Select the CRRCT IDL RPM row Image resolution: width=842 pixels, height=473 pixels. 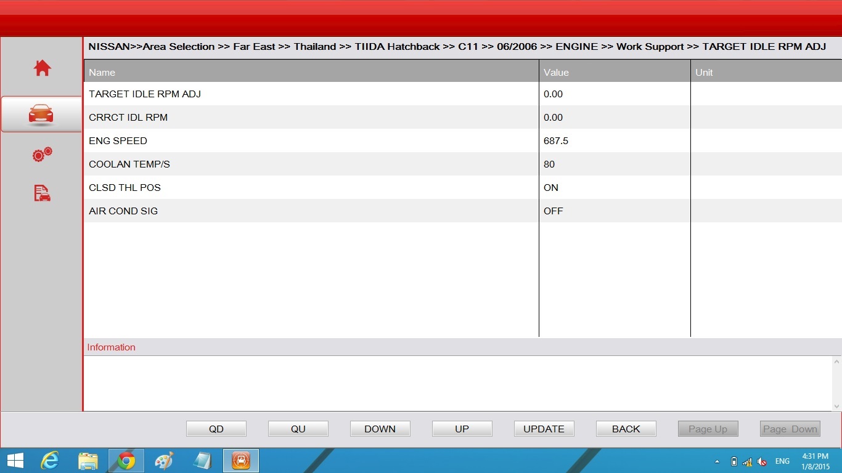click(x=463, y=118)
